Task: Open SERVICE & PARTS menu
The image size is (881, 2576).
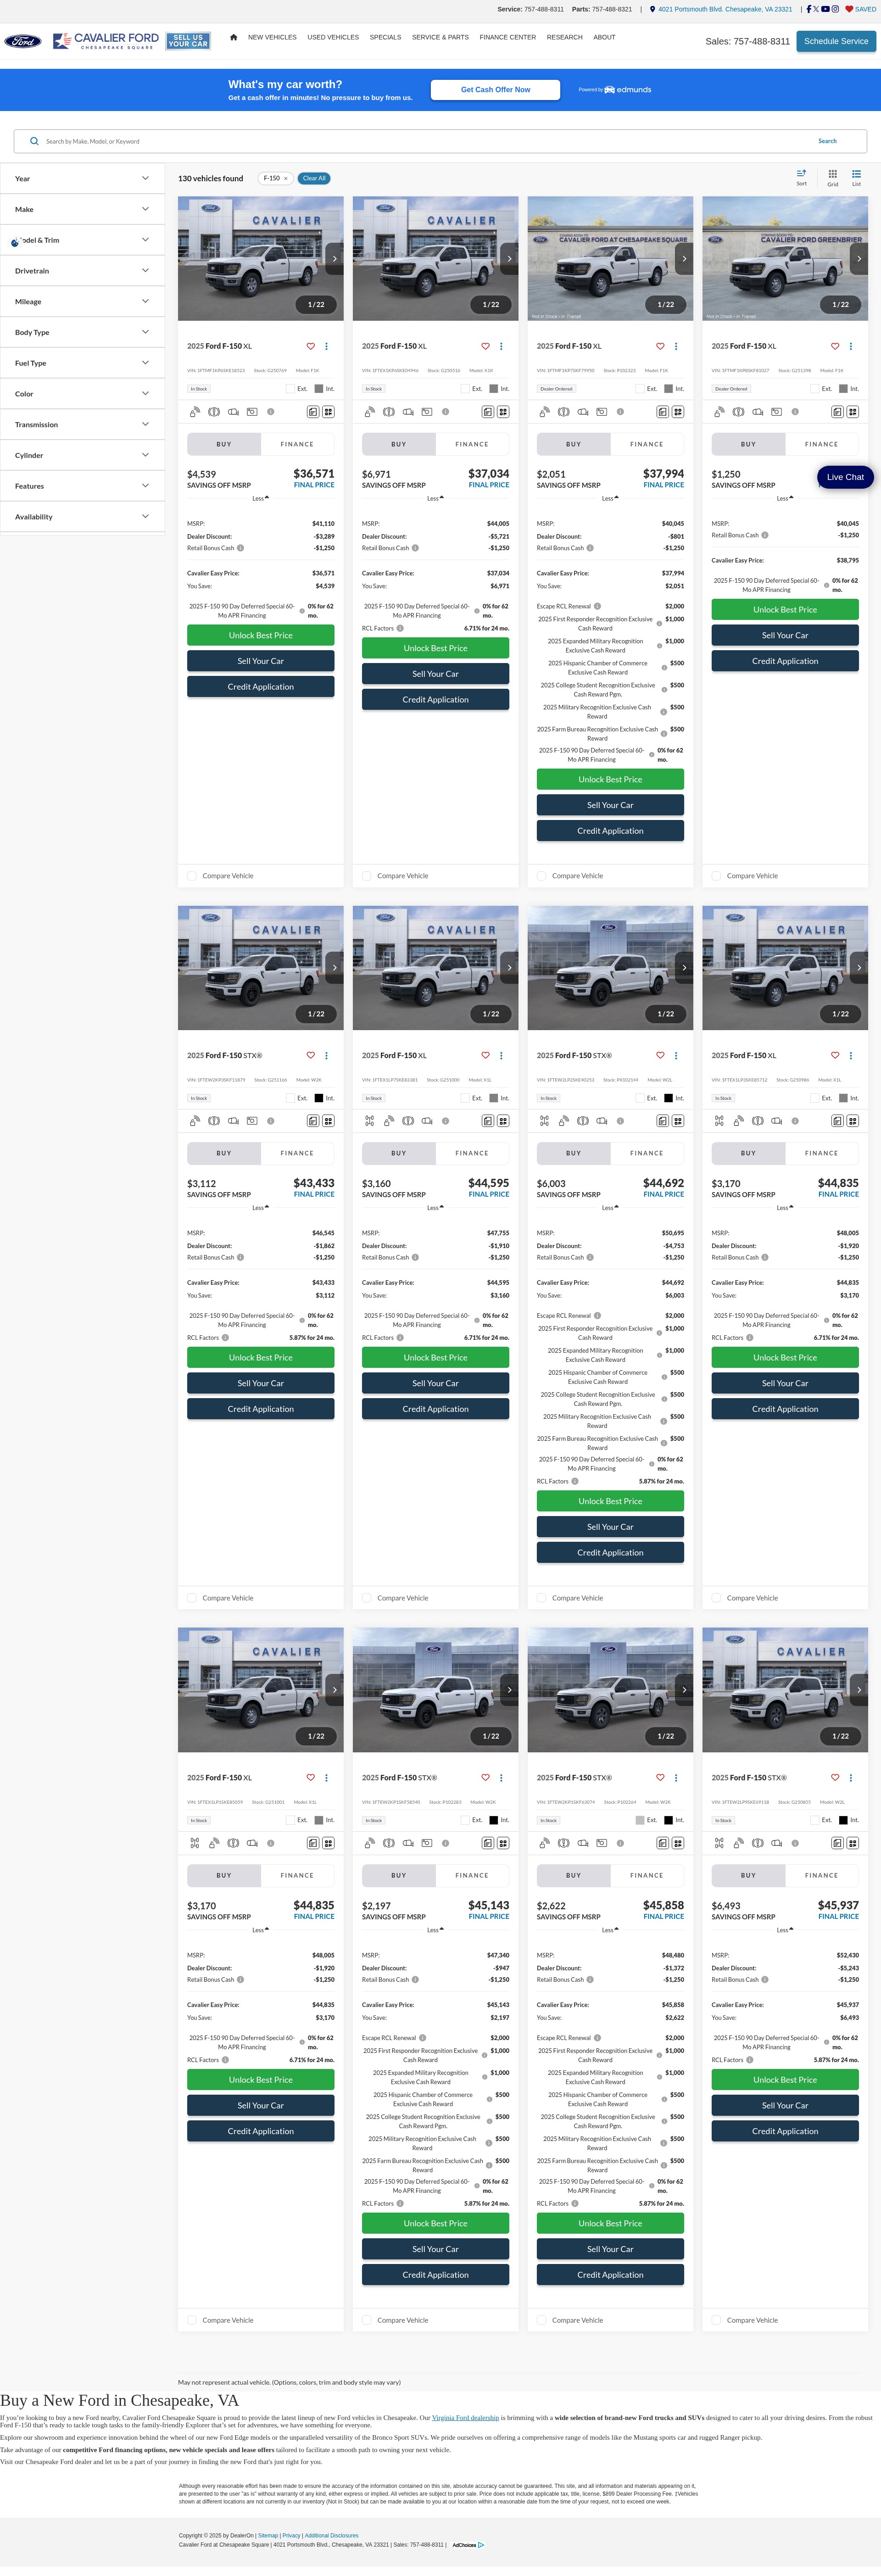Action: [x=440, y=37]
